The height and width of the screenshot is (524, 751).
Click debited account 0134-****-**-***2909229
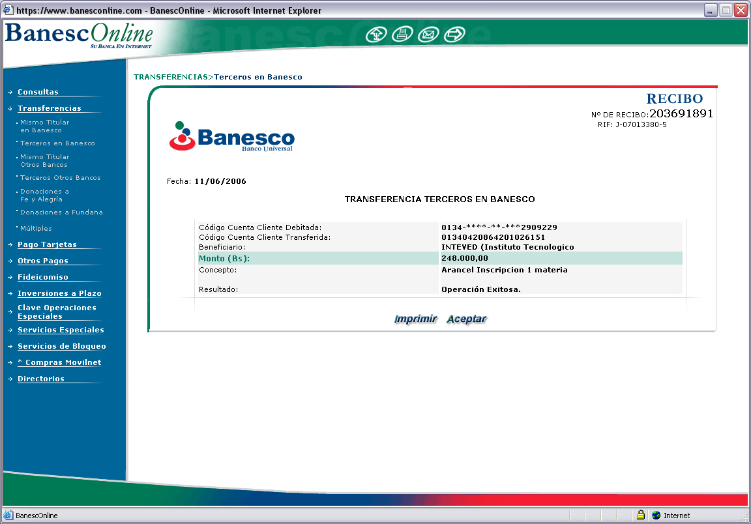pos(499,227)
